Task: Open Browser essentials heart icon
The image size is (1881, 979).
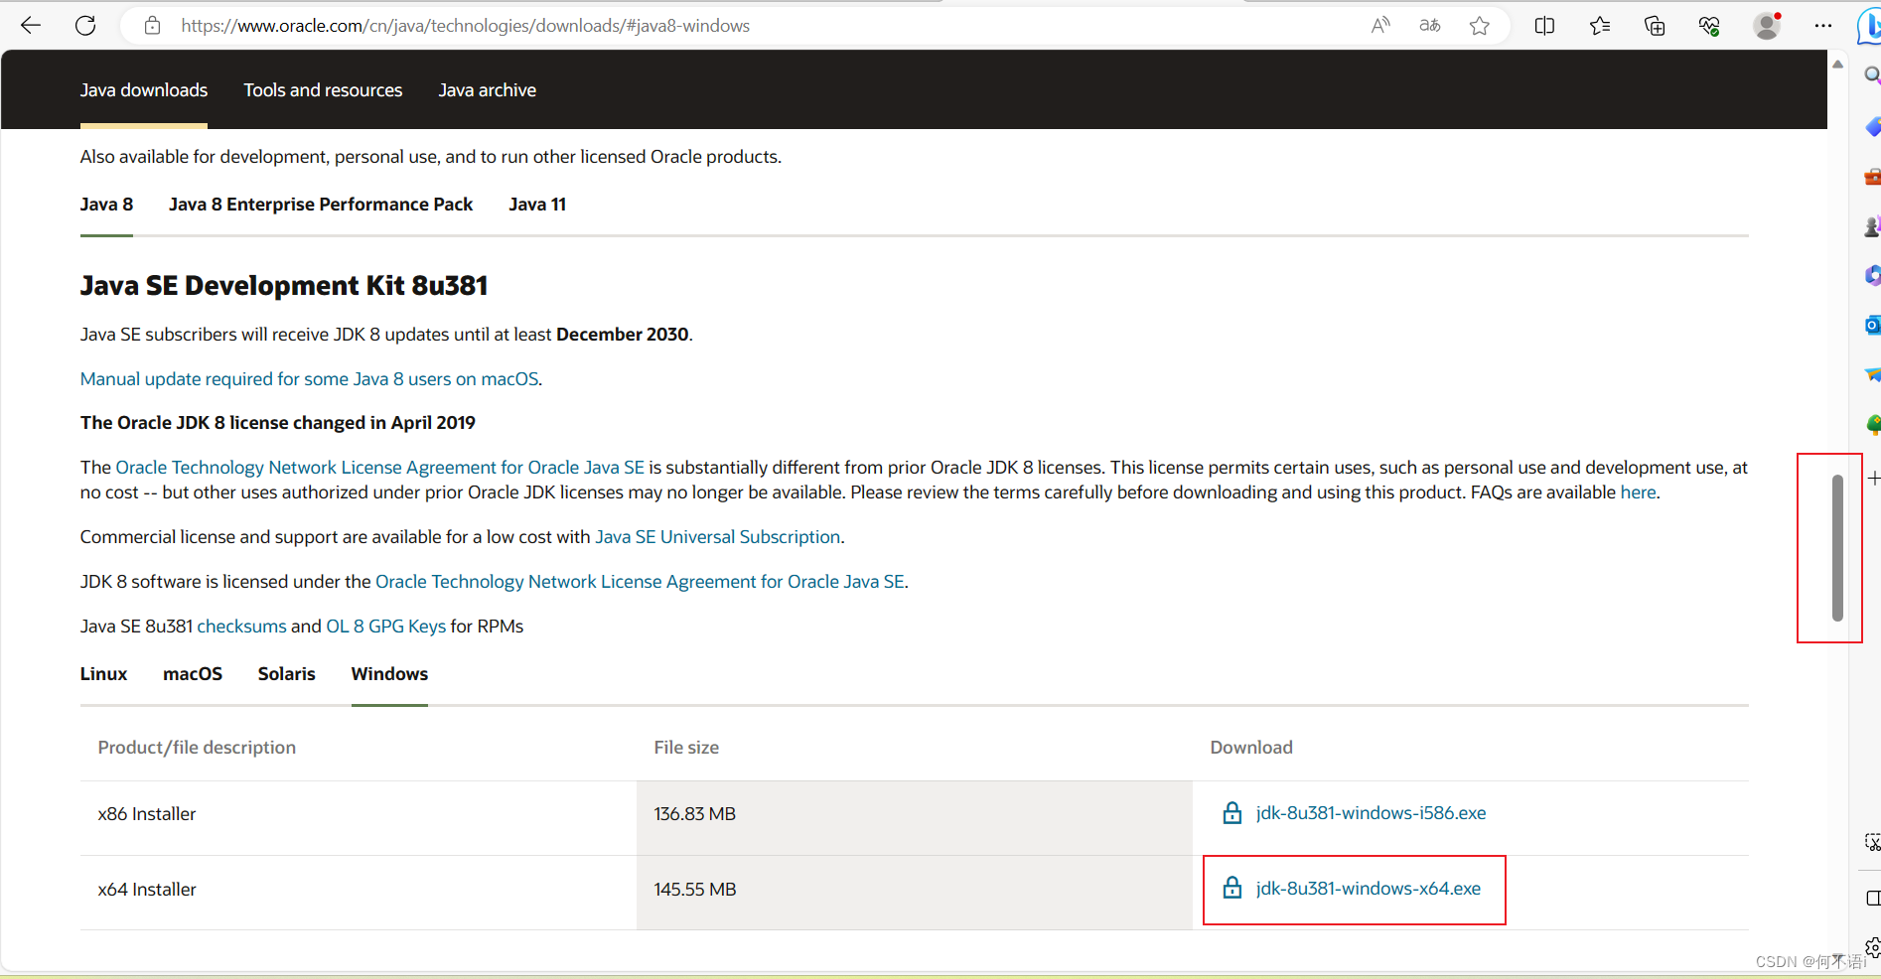Action: (x=1709, y=26)
